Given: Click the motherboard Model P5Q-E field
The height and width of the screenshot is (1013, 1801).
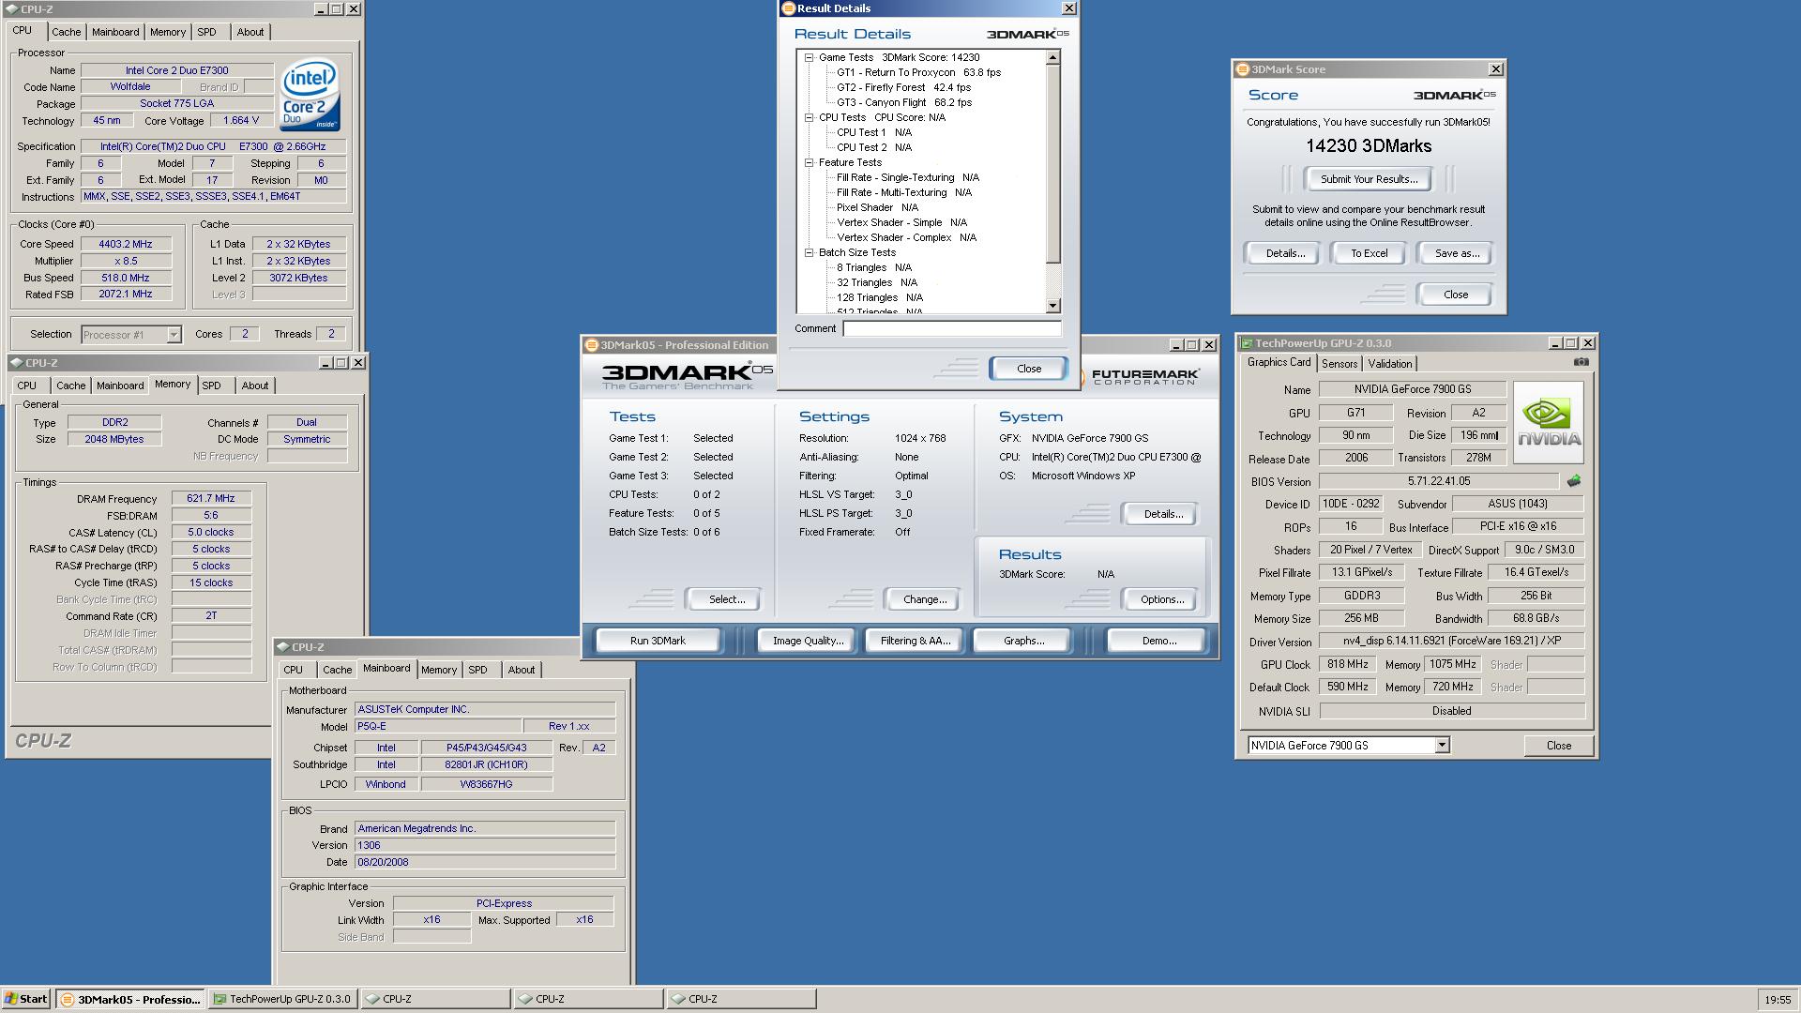Looking at the screenshot, I should click(438, 727).
